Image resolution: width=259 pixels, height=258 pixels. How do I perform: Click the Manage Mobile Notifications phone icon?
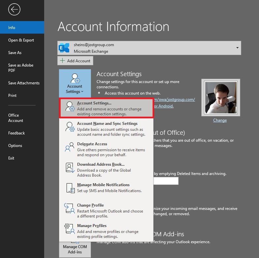pyautogui.click(x=71, y=188)
